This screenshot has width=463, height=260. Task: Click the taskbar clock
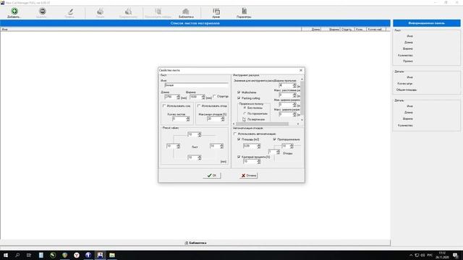(x=442, y=255)
